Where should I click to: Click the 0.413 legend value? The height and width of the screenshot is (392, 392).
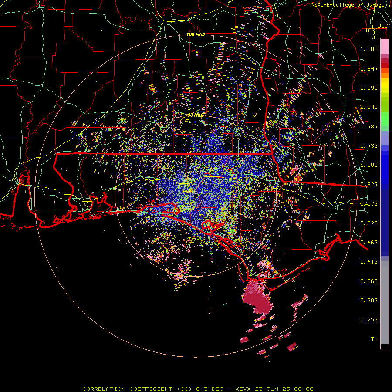tap(369, 262)
